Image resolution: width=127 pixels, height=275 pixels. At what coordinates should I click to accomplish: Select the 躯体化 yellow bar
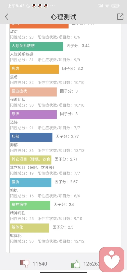pyautogui.click(x=29, y=228)
